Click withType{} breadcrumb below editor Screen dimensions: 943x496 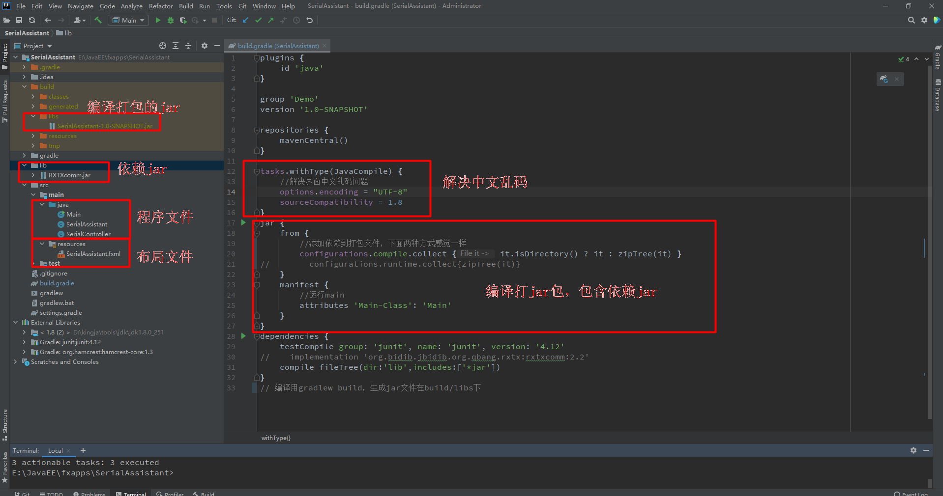[x=276, y=438]
